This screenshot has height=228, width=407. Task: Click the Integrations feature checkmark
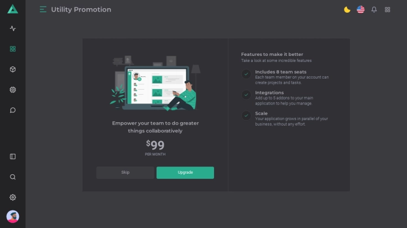246,95
